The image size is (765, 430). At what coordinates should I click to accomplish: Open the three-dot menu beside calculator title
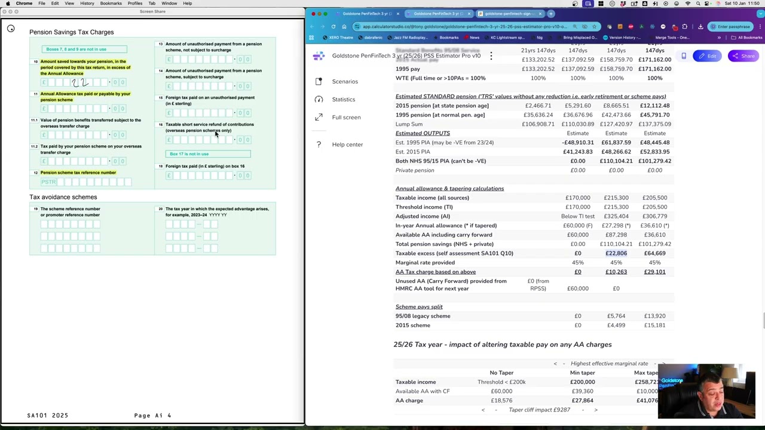(x=491, y=56)
